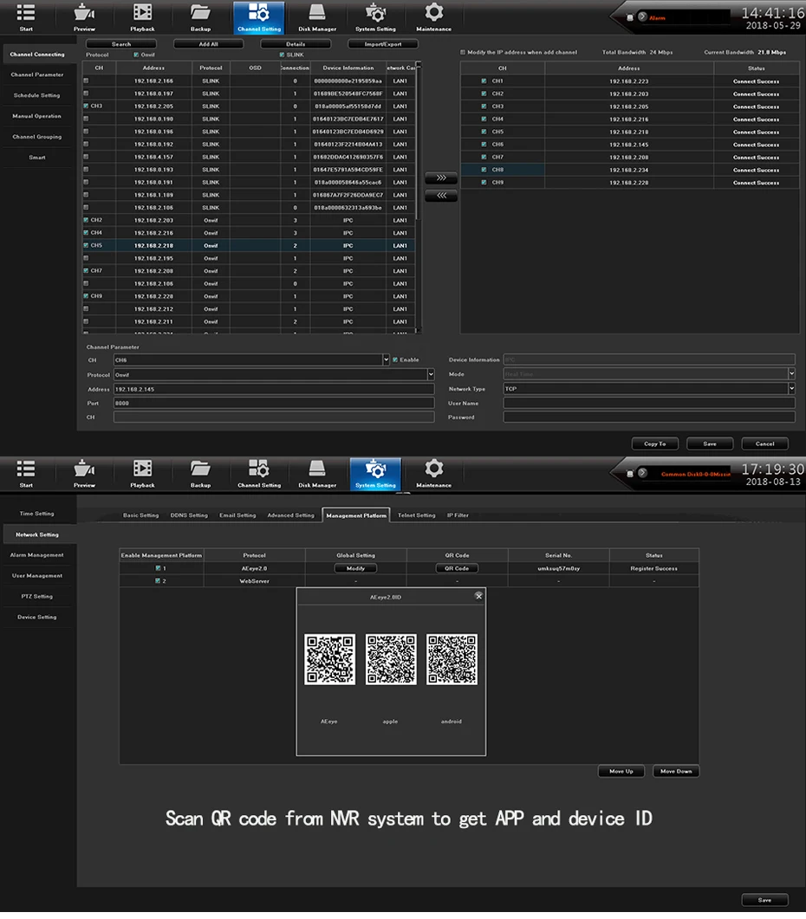Click the Move Down button
This screenshot has width=806, height=919.
pos(676,771)
